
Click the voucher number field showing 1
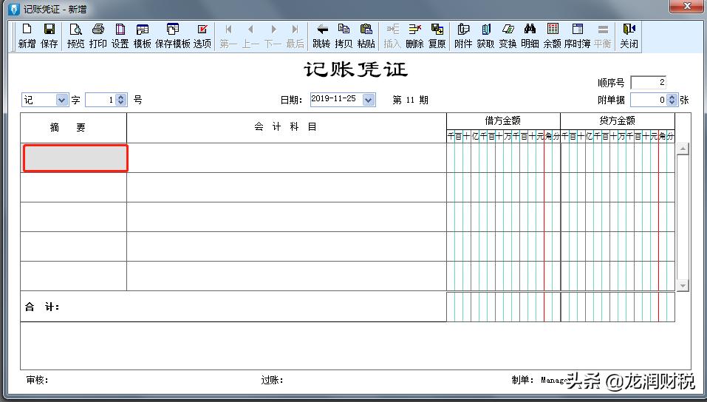(x=100, y=100)
